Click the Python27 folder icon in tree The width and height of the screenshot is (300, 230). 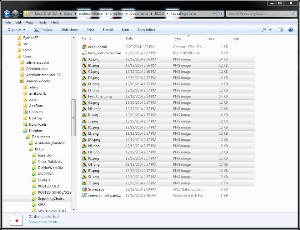19,38
